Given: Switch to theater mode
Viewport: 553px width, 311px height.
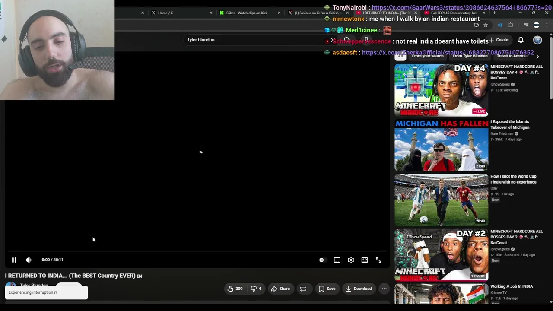Looking at the screenshot, I should 365,260.
